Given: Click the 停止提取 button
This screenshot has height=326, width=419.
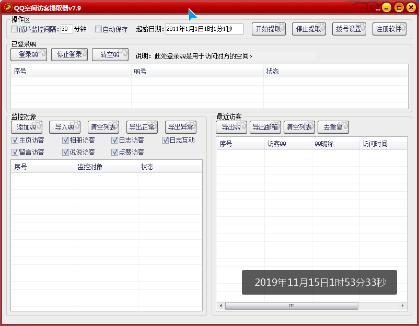Looking at the screenshot, I should (309, 29).
